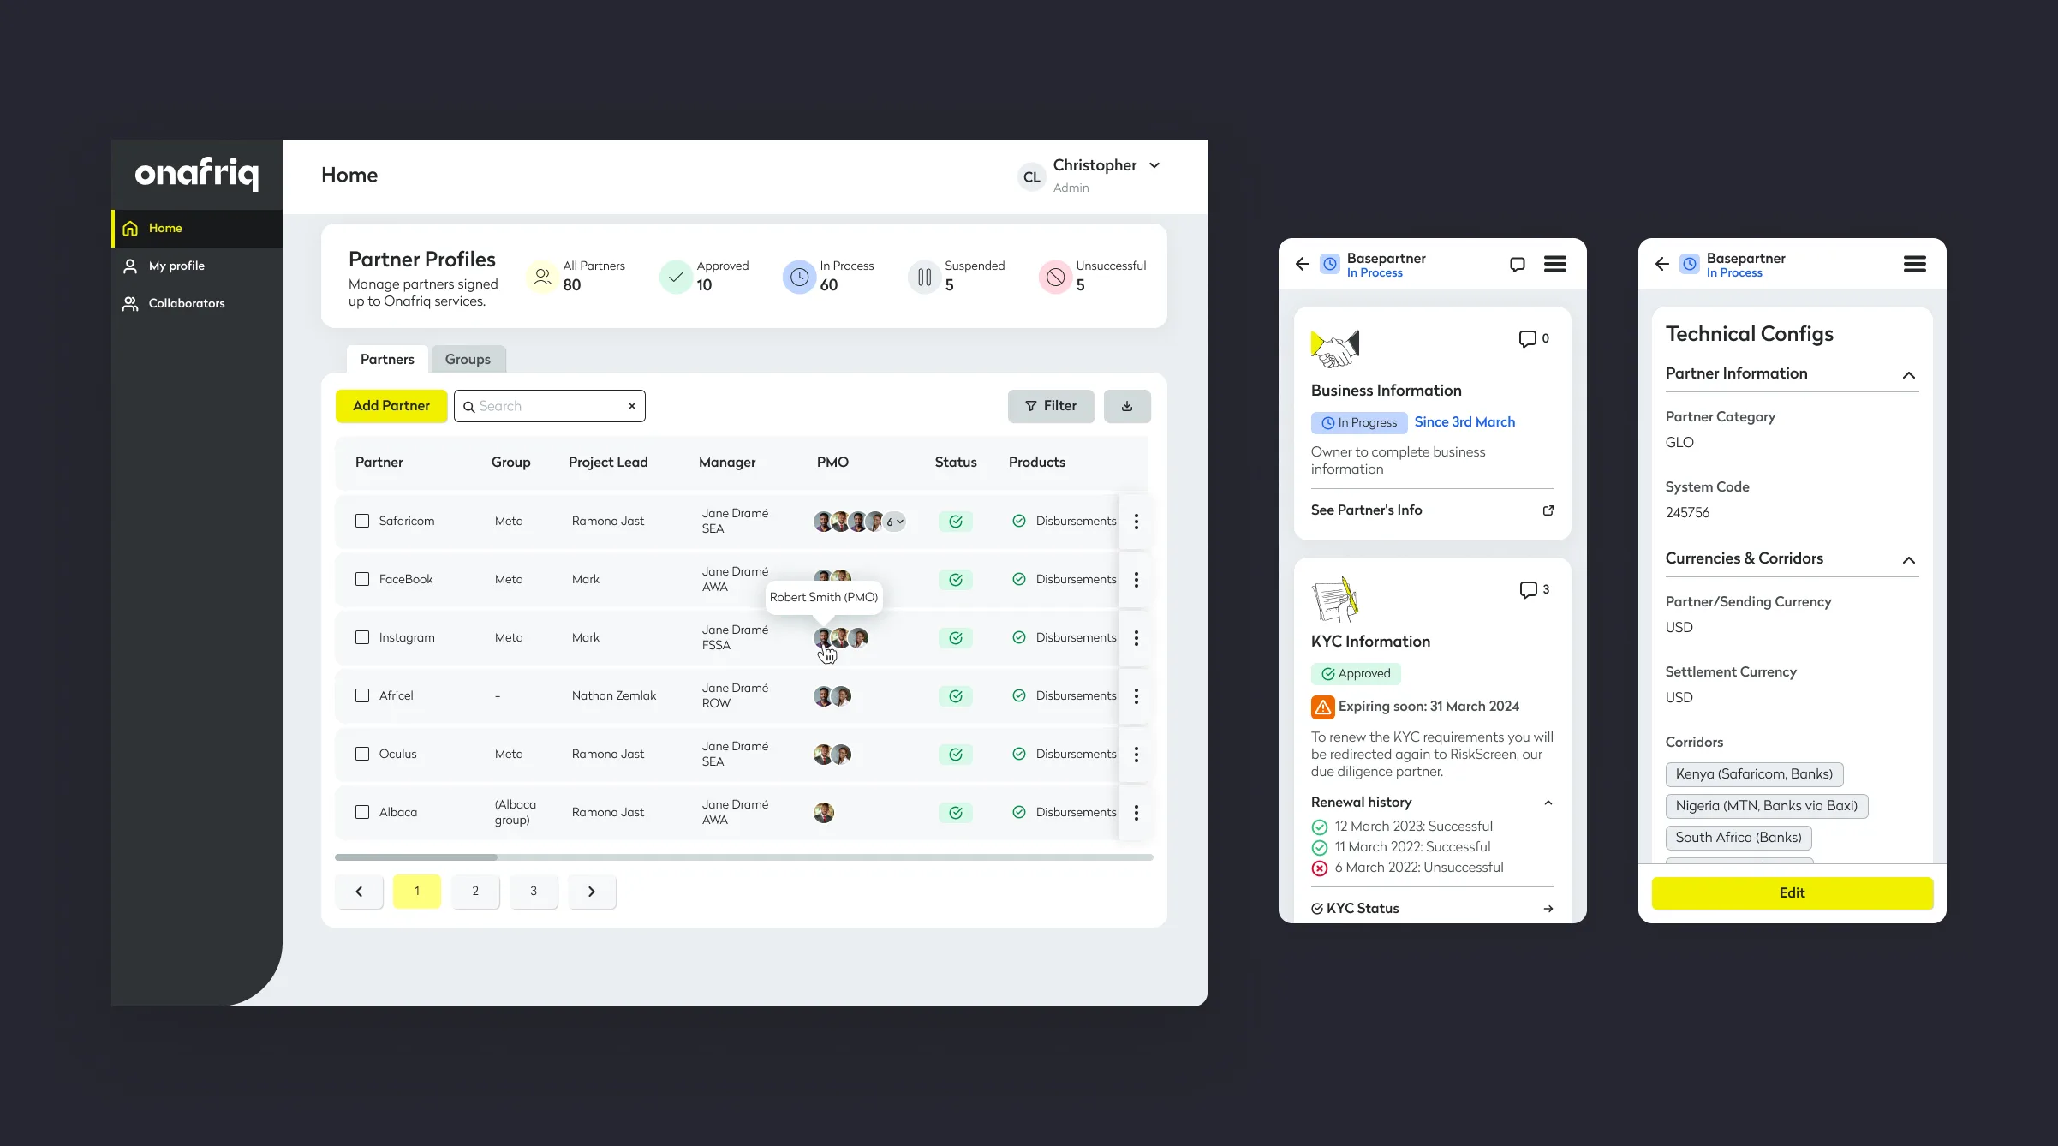Collapse the Currencies & Corridors section
The height and width of the screenshot is (1146, 2058).
tap(1909, 560)
